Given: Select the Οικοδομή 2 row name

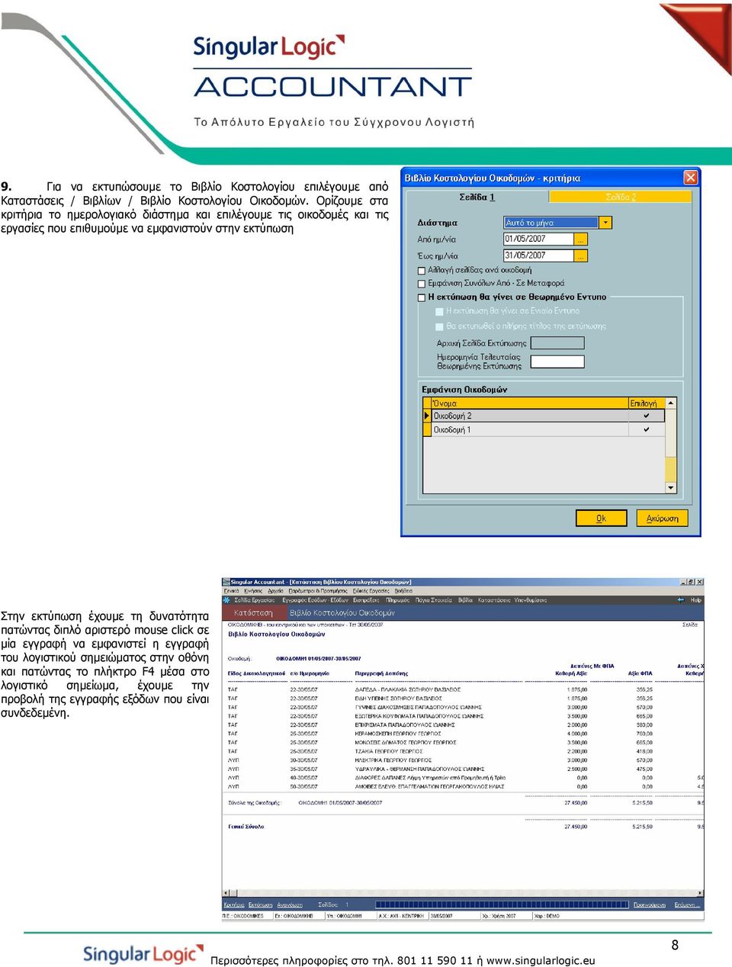Looking at the screenshot, I should coord(453,416).
